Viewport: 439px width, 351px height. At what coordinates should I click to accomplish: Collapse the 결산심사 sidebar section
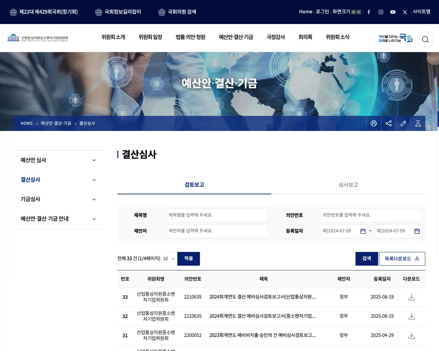pyautogui.click(x=58, y=180)
